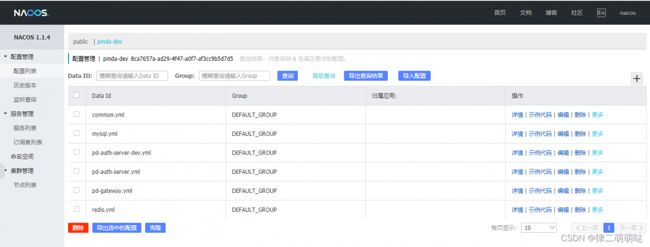
Task: Click the NACOS logo
Action: [x=31, y=13]
